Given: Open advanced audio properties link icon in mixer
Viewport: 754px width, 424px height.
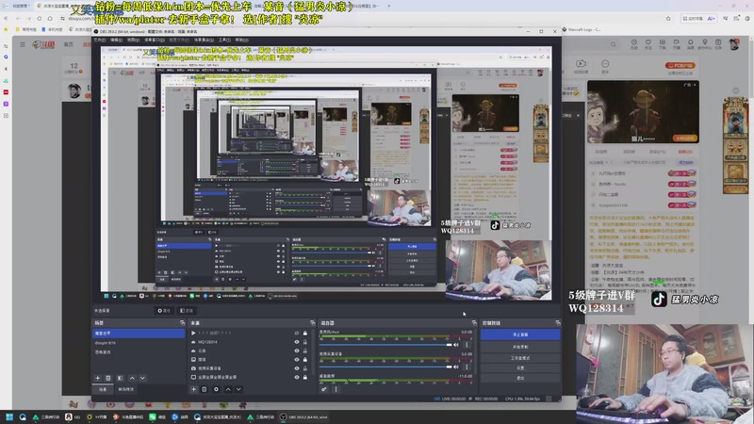Looking at the screenshot, I should tap(324, 389).
